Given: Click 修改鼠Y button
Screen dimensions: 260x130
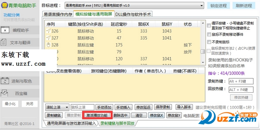Looking at the screenshot, I should (x=174, y=115).
